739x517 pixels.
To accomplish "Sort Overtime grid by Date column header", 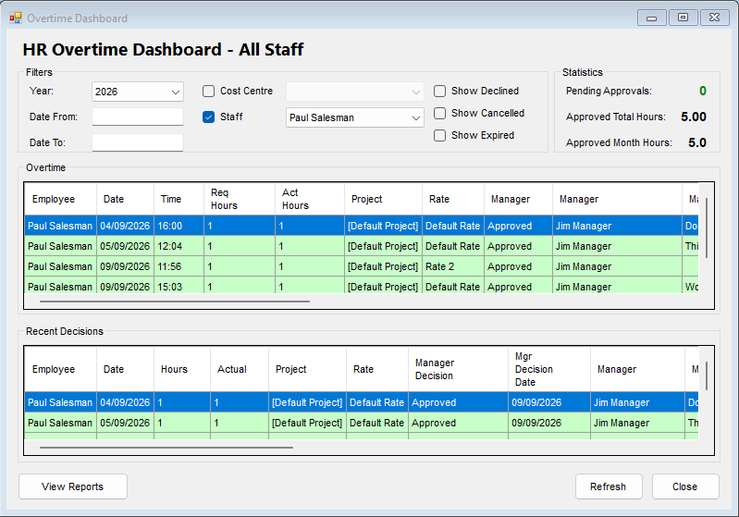I will pos(126,199).
